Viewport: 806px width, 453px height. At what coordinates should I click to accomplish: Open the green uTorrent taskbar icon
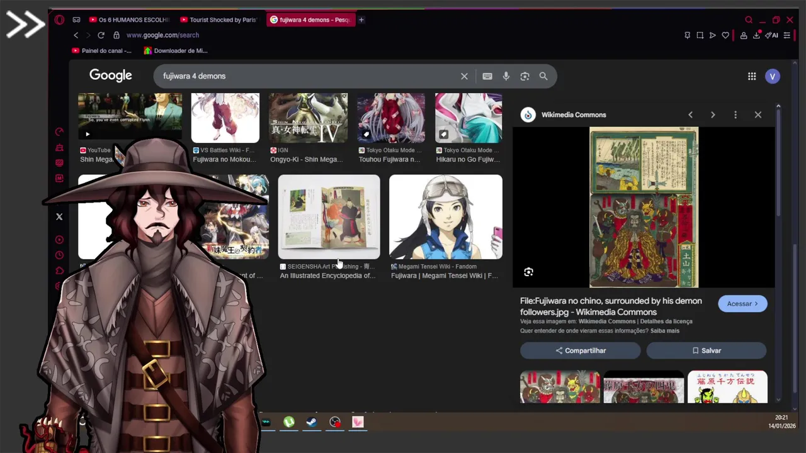coord(289,422)
